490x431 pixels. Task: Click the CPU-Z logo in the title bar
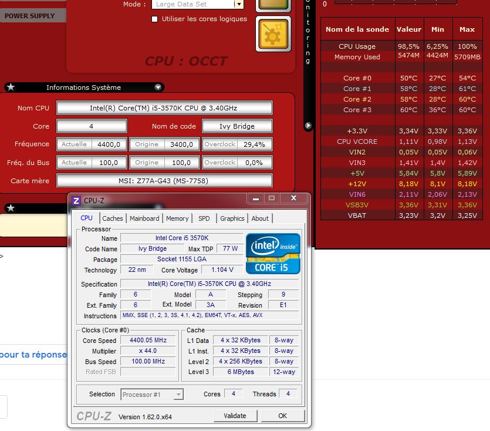(x=76, y=200)
